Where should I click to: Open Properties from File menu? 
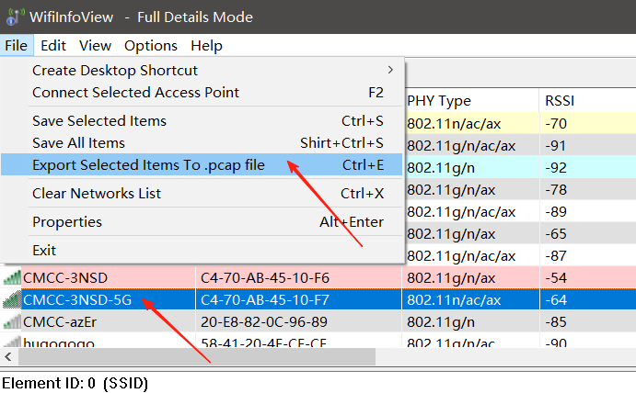(202, 222)
